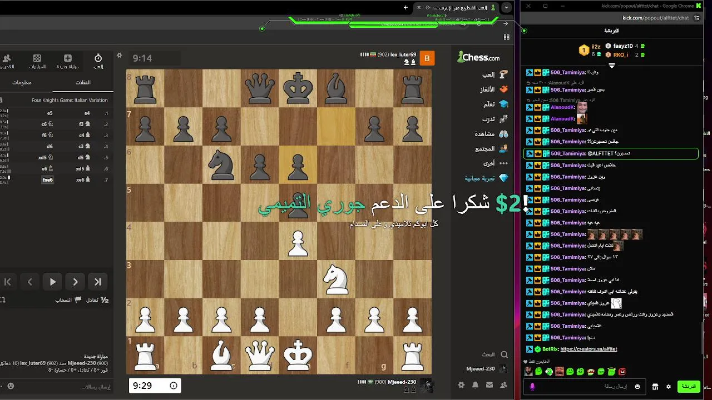
Task: Open the Community (المجتمع) sidebar item
Action: pos(492,149)
